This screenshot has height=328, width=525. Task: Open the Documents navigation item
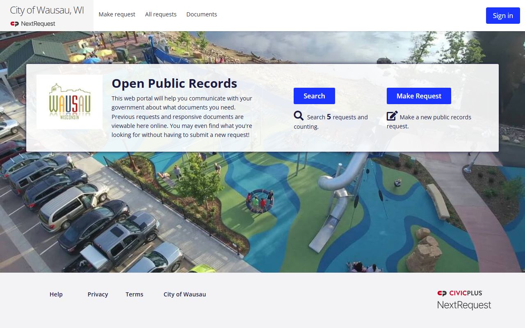point(201,14)
